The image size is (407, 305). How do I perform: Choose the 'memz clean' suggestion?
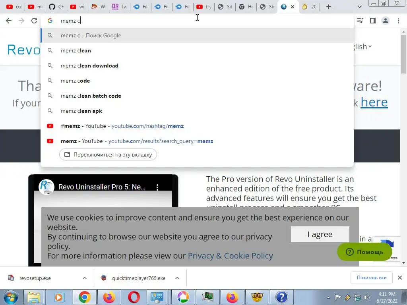[197, 50]
